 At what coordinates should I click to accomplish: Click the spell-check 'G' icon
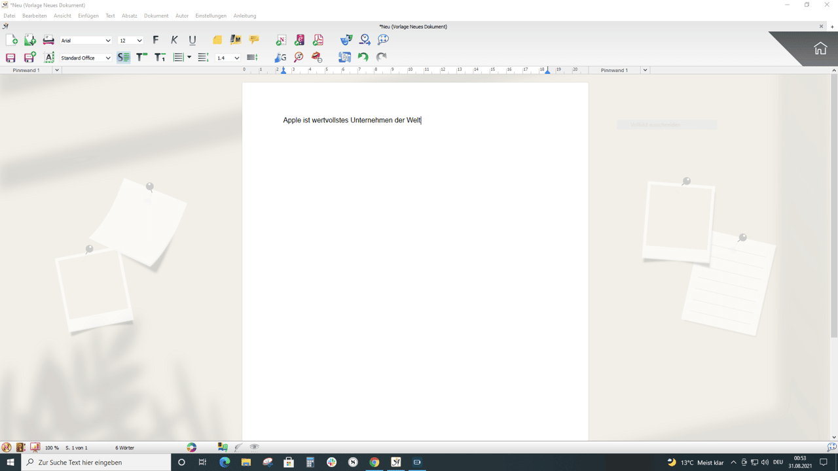pos(280,58)
